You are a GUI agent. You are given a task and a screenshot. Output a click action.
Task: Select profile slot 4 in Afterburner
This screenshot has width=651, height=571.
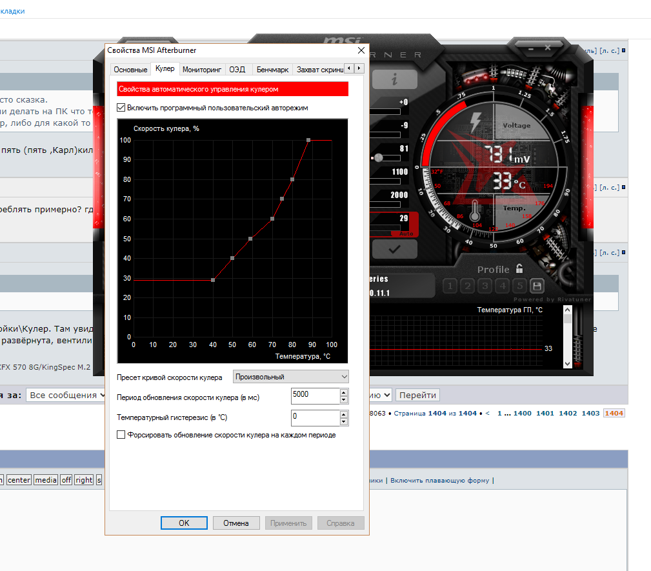503,286
